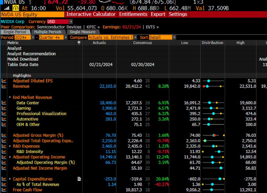Image resolution: width=267 pixels, height=193 pixels.
Task: Follow the KPIC » link
Action: 93,27
